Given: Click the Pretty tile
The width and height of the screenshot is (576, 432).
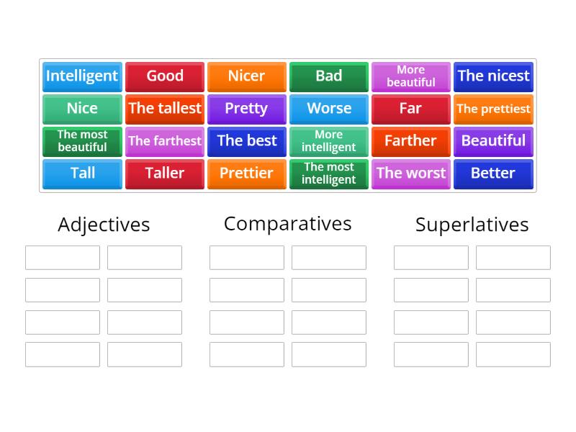Looking at the screenshot, I should pyautogui.click(x=246, y=109).
